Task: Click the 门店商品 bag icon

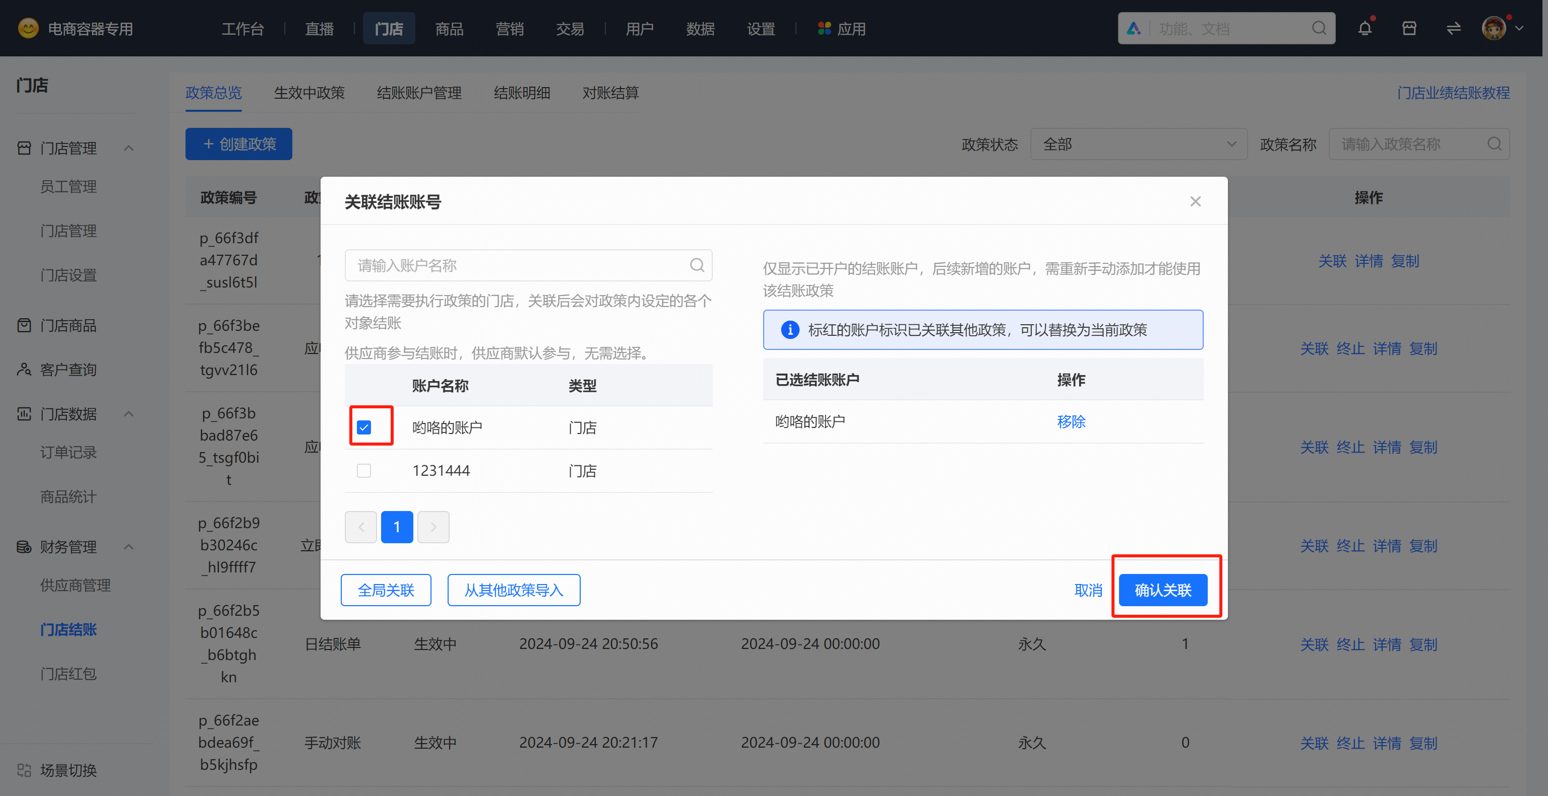Action: pyautogui.click(x=24, y=325)
